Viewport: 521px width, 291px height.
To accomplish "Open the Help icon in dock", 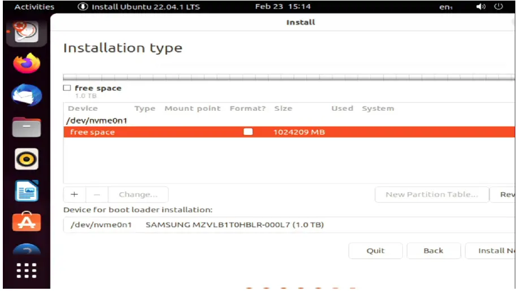I will (x=27, y=250).
